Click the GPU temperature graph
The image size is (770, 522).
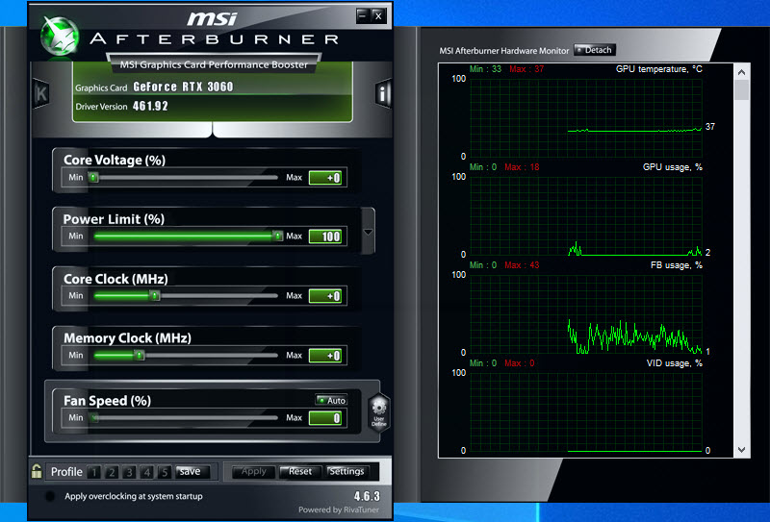[x=586, y=117]
